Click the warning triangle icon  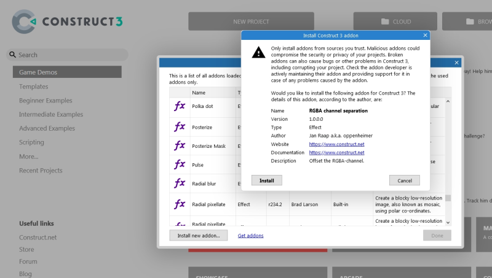click(x=258, y=52)
